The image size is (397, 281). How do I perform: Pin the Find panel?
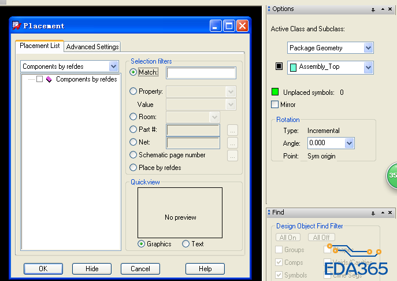373,213
